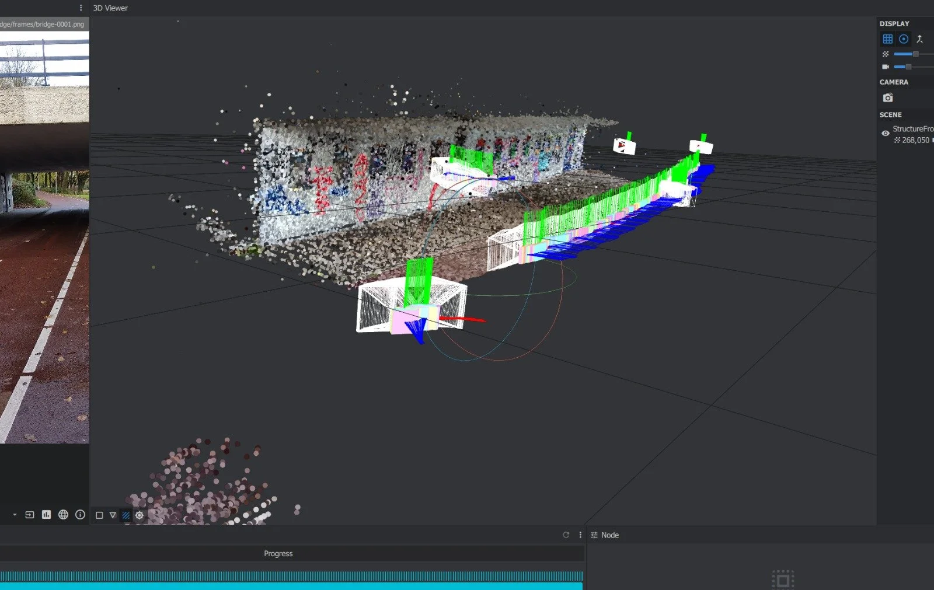Click the refresh icon above Progress
This screenshot has width=934, height=590.
click(566, 535)
